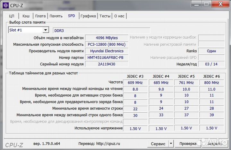Click the Серийный номер модуля label
Image resolution: width=231 pixels, height=150 pixels.
(x=62, y=64)
